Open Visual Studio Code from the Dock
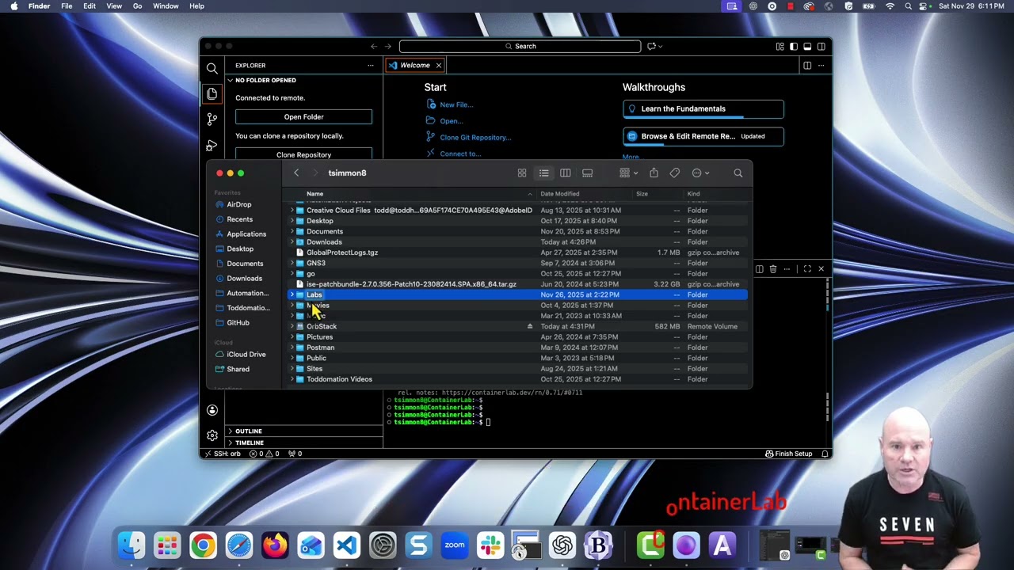This screenshot has height=570, width=1014. pos(346,545)
